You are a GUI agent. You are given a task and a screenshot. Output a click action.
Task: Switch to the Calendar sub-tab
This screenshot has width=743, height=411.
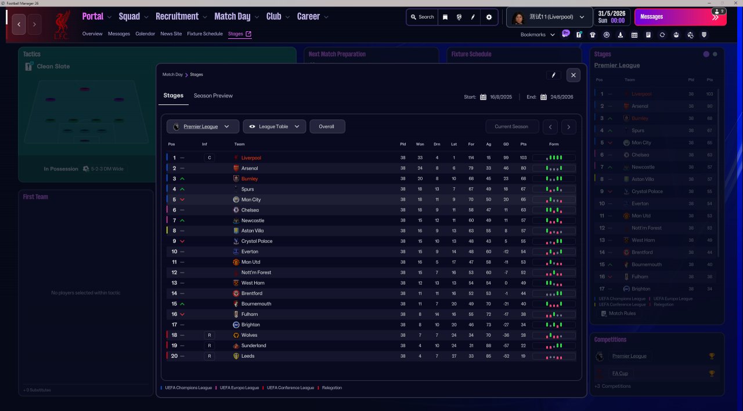coord(145,34)
